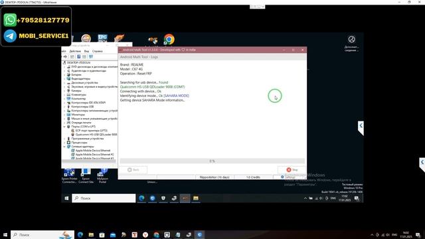Open Settings in Android Multi Tool status bar

pyautogui.click(x=288, y=177)
